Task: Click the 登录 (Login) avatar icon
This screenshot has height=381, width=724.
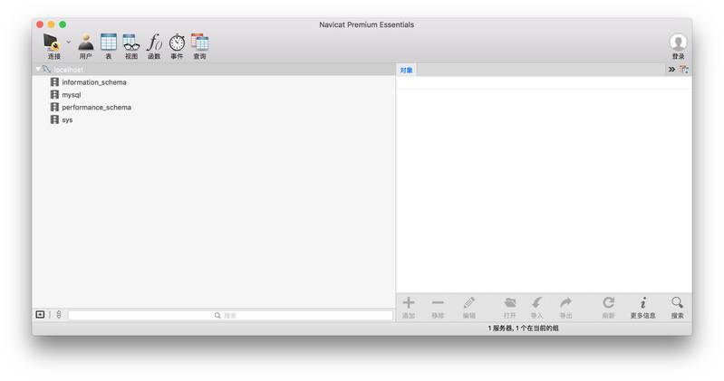Action: [x=678, y=43]
